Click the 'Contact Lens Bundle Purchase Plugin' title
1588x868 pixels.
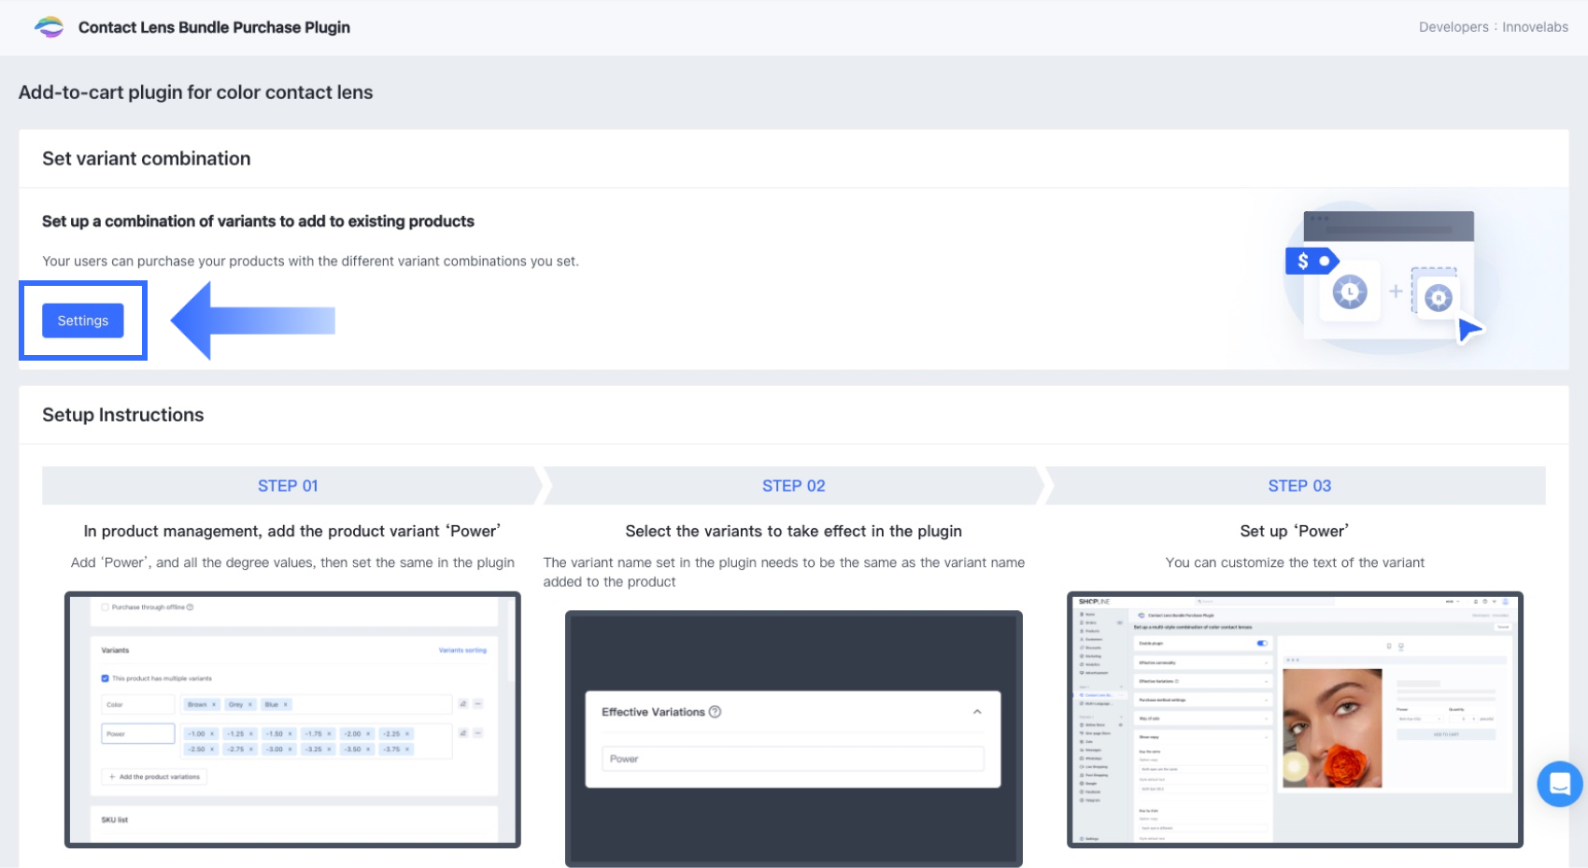[214, 27]
